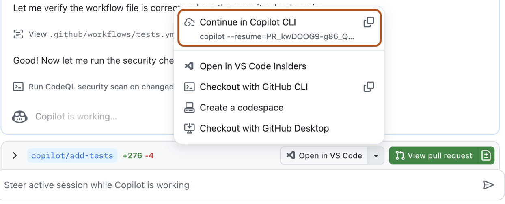505x204 pixels.
Task: Click the Copilot avatar icon
Action: coord(20,117)
